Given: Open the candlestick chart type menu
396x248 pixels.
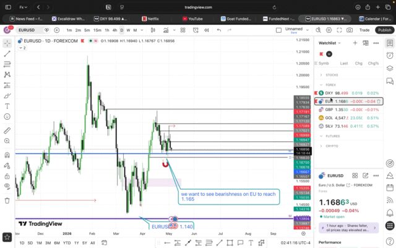Looking at the screenshot, I should pyautogui.click(x=153, y=30).
